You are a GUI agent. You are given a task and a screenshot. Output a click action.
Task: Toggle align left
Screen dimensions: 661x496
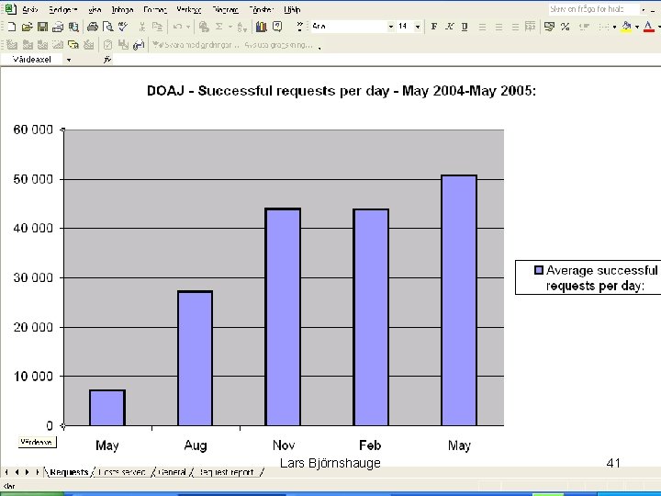tap(482, 27)
